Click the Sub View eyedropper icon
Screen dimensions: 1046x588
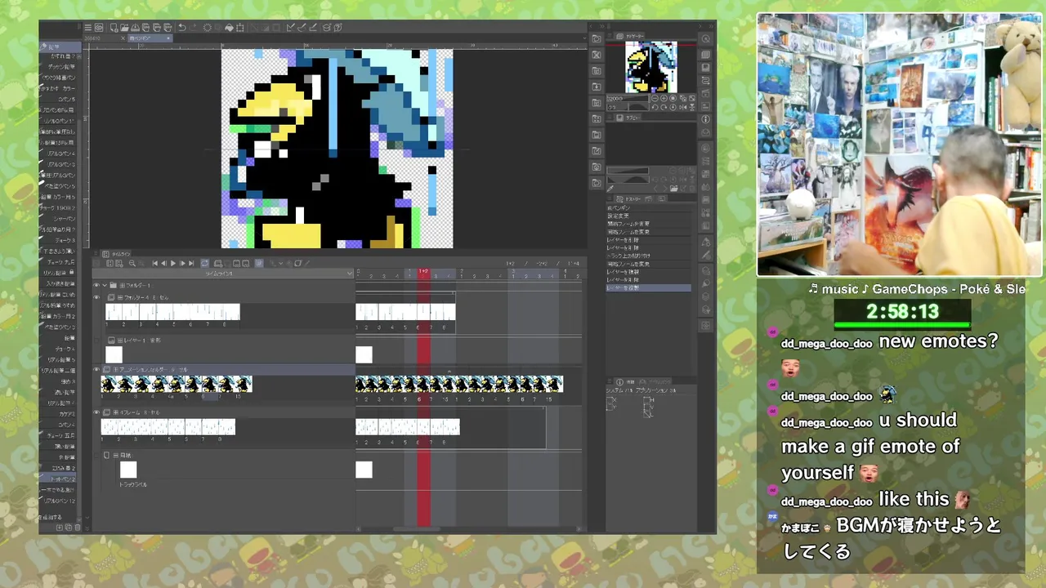pos(610,189)
